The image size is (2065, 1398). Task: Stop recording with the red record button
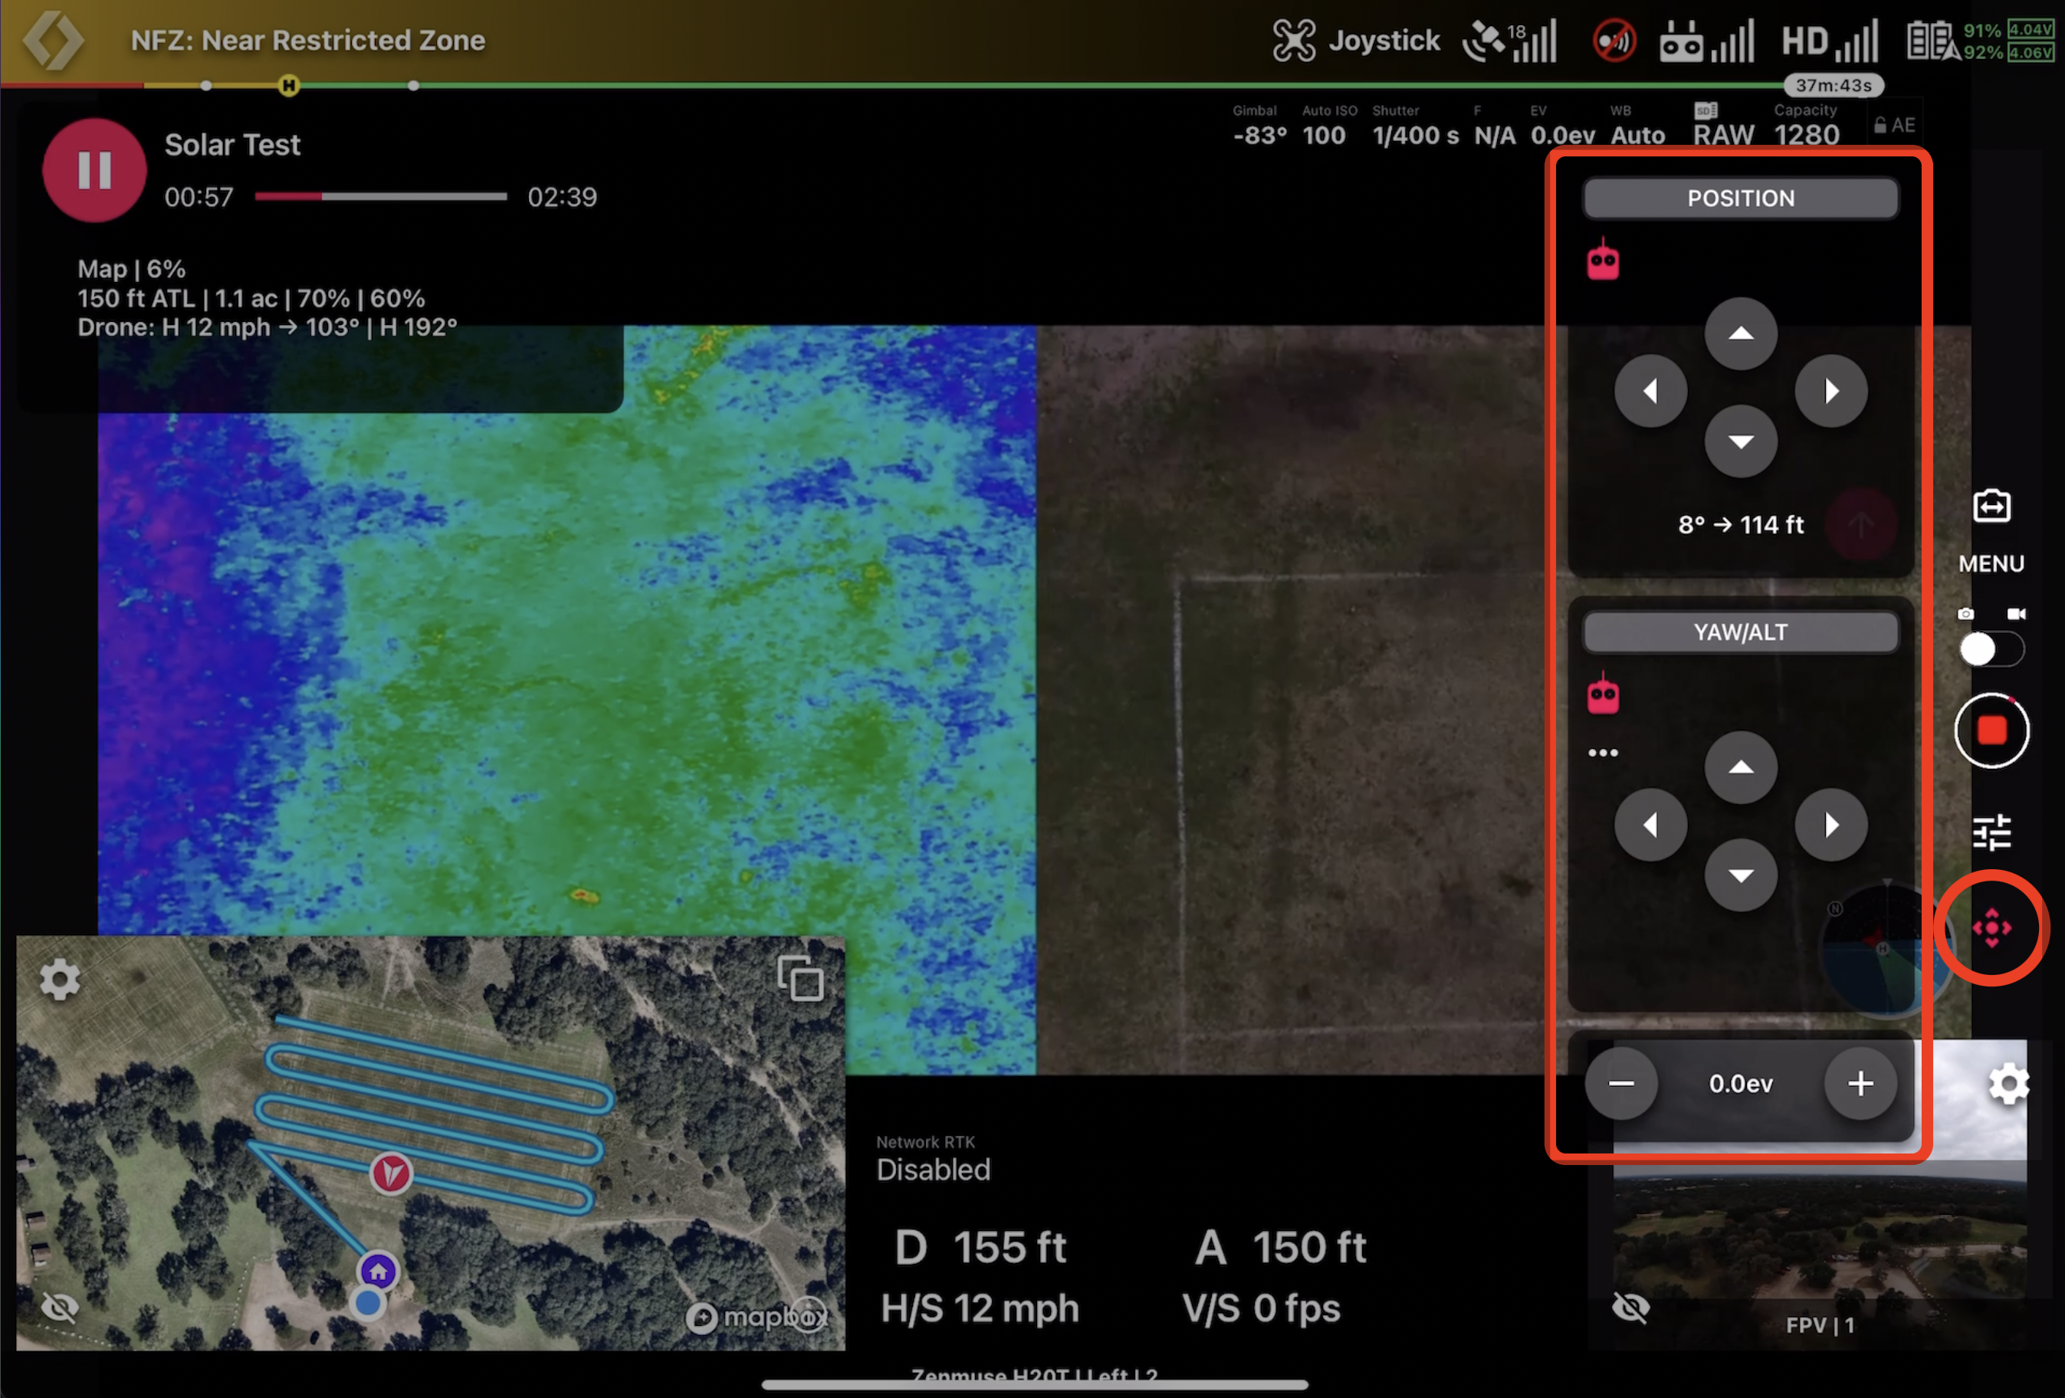coord(1991,730)
